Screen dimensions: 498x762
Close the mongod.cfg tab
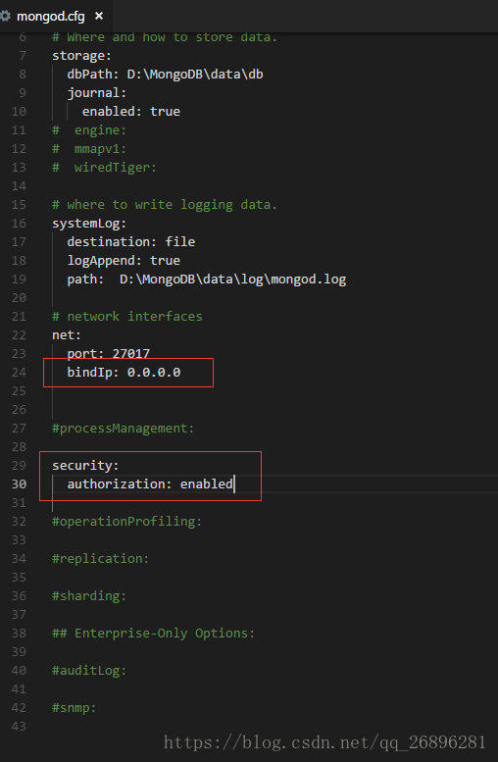[x=99, y=16]
